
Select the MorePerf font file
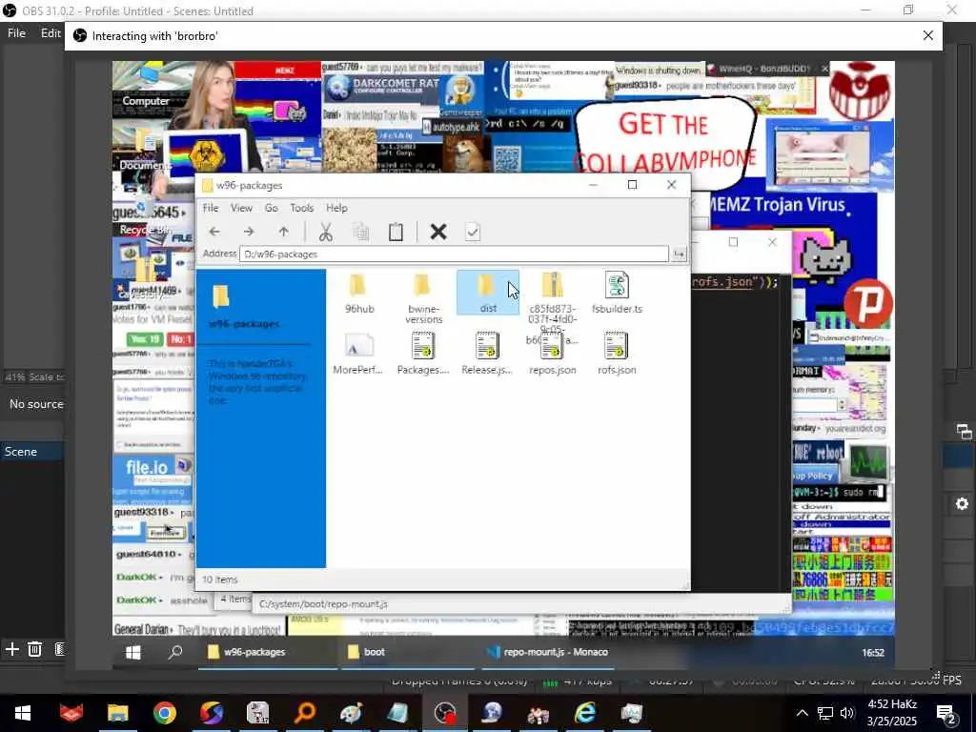coord(358,354)
